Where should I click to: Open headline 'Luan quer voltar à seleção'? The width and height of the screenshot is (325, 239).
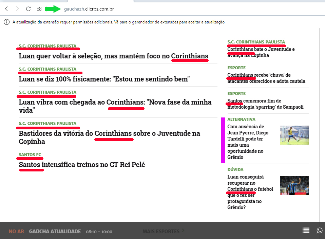(113, 56)
